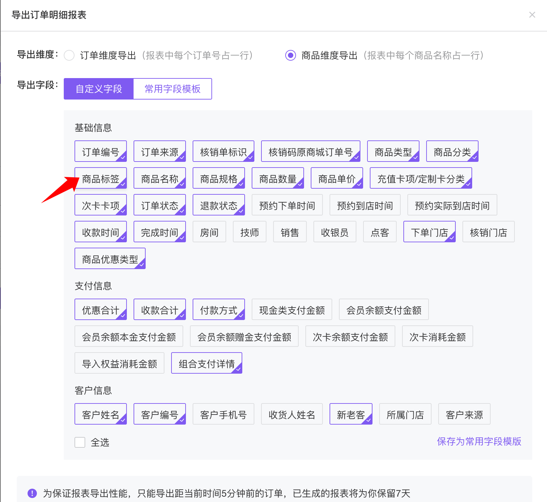The image size is (547, 502).
Task: Select 商品维度导出 radio option
Action: tap(291, 55)
